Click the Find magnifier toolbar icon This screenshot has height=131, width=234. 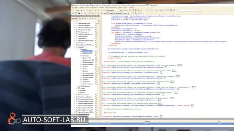[102, 11]
